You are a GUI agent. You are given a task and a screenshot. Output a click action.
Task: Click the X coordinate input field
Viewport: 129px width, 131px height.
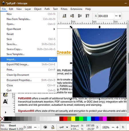(x=106, y=16)
